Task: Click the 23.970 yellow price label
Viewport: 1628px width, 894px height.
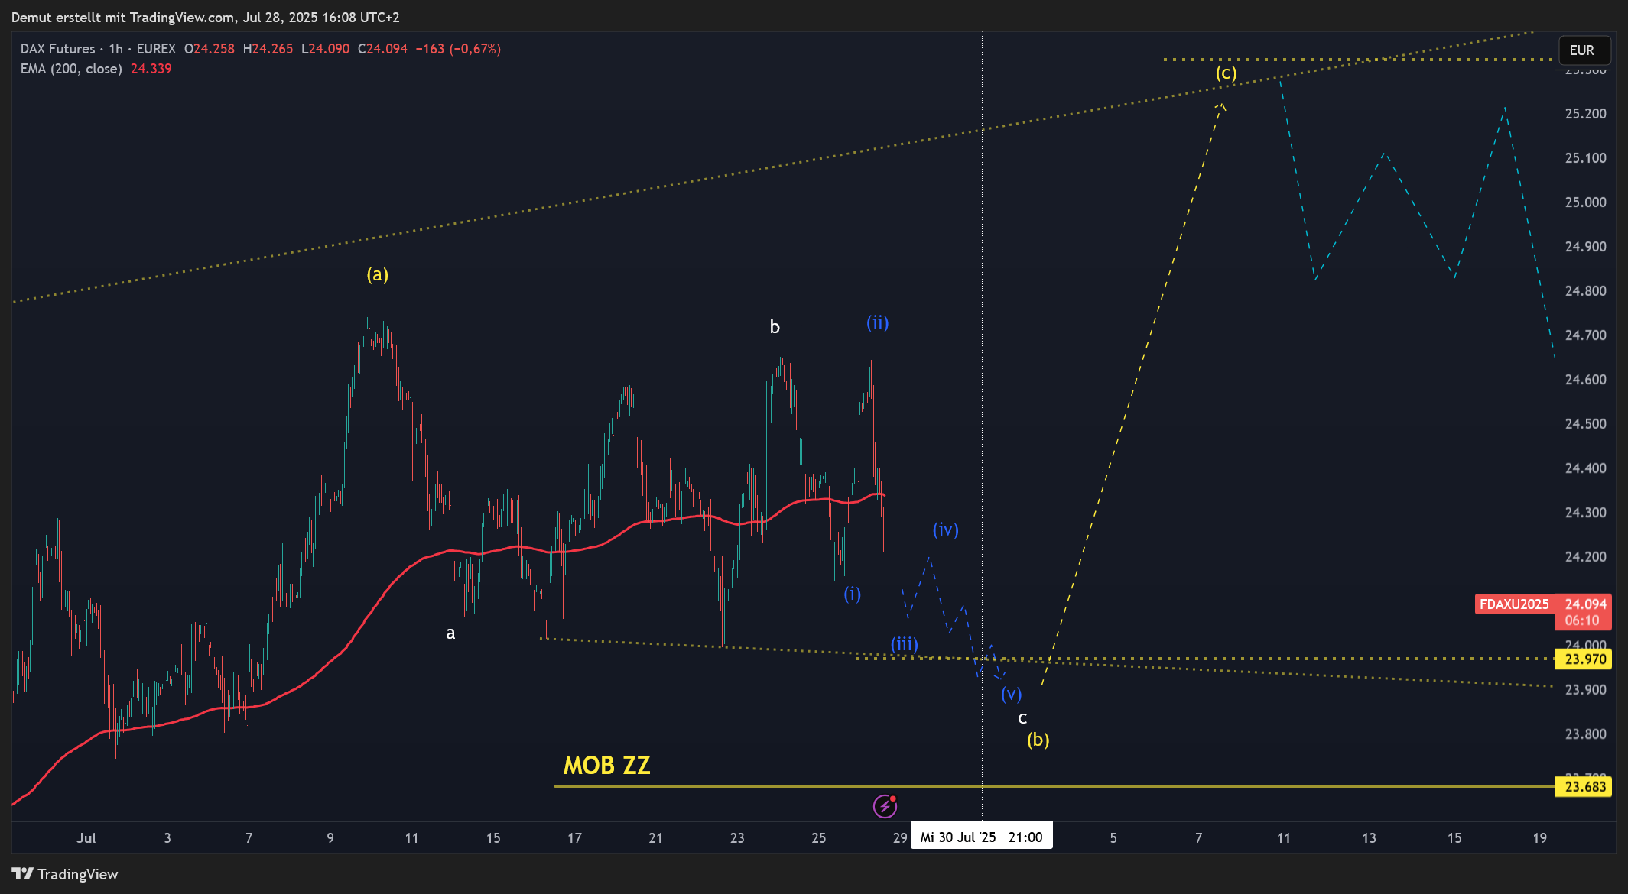Action: [1584, 659]
